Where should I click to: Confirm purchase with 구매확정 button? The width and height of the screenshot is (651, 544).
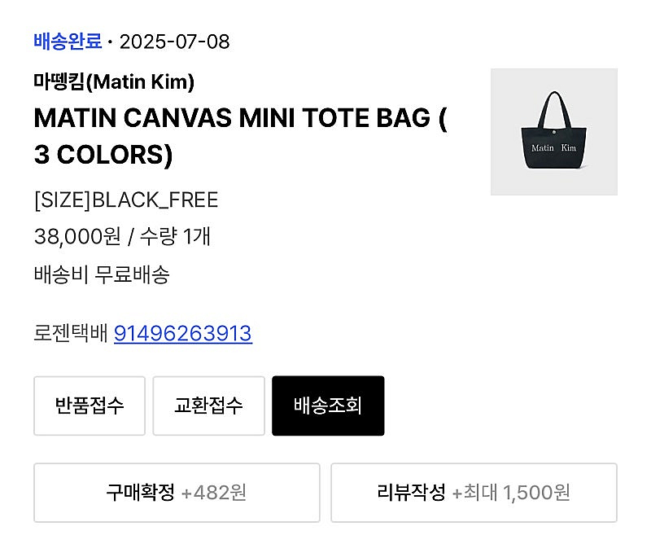pos(177,493)
